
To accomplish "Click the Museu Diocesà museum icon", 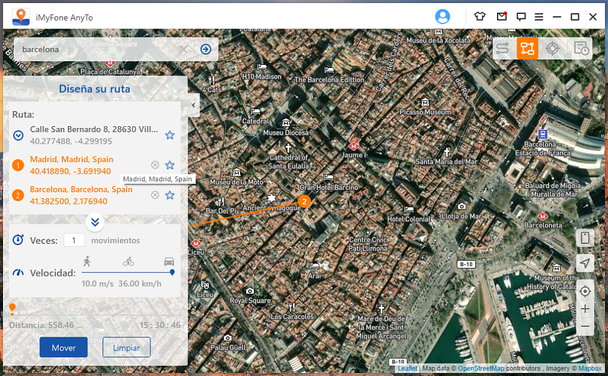I will 286,123.
